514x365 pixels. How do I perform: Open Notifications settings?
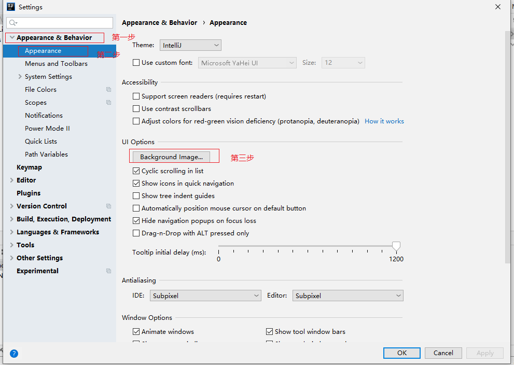point(44,115)
